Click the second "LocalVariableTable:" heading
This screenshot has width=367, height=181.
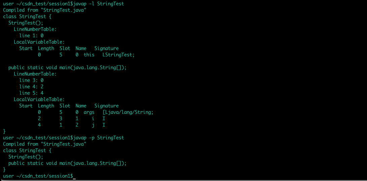(x=39, y=99)
